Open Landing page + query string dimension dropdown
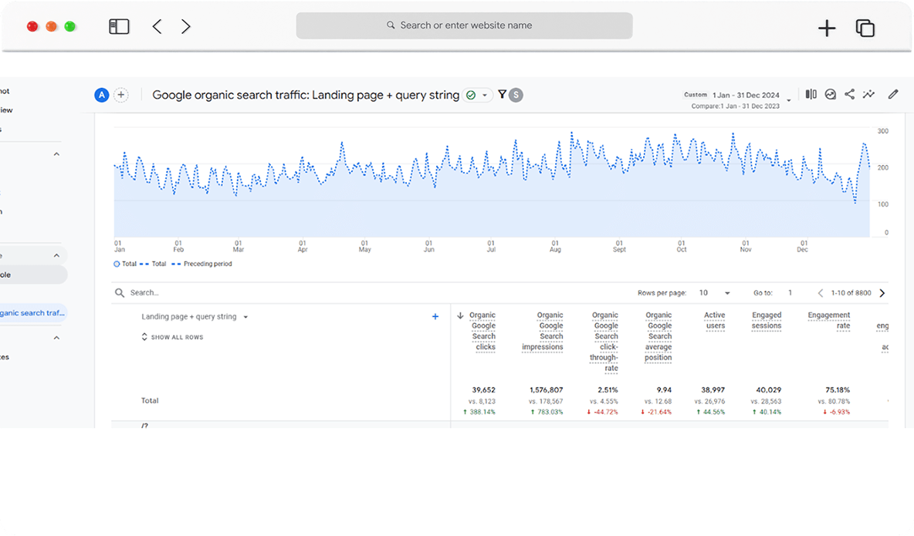Image resolution: width=914 pixels, height=536 pixels. (195, 317)
